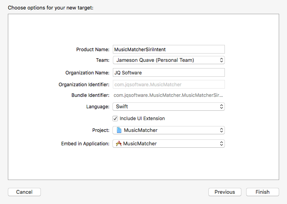Click the Xcode project file icon beside MusicMatcher

tap(119, 130)
